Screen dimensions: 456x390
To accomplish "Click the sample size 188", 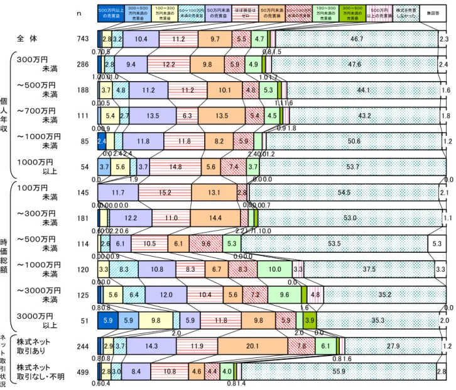I will pyautogui.click(x=83, y=90).
